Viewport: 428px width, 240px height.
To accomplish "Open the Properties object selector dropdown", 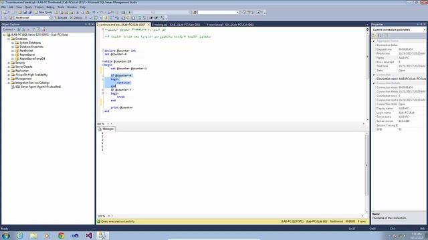I will 425,29.
